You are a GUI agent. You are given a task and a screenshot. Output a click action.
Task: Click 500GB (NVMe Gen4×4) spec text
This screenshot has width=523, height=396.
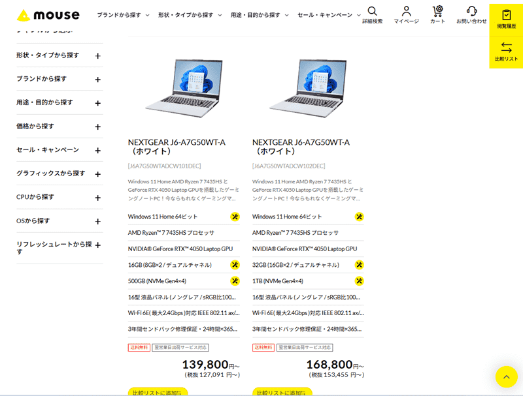[157, 281]
